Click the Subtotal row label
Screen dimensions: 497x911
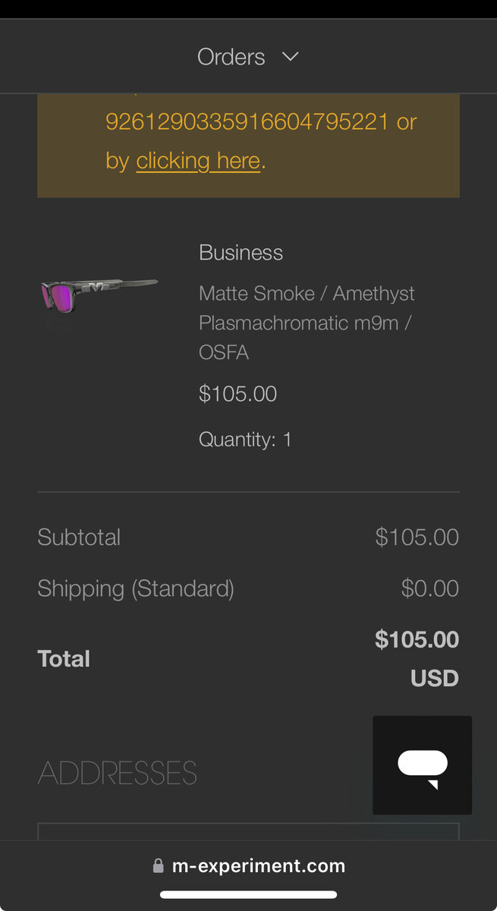click(79, 537)
